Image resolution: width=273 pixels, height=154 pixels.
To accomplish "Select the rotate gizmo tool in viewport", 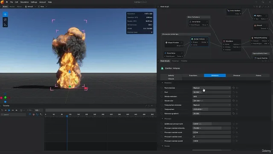I will 5,20.
